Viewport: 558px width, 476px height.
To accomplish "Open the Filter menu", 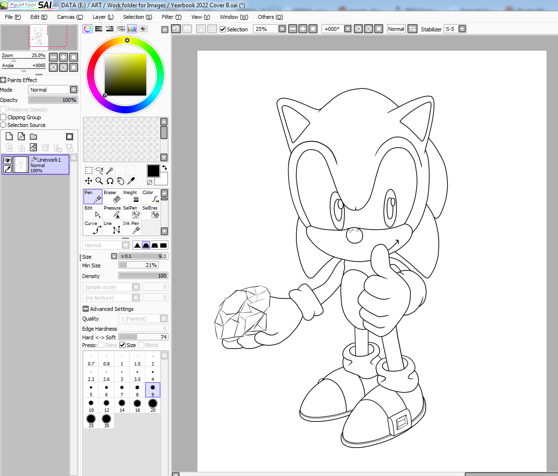I will point(171,17).
